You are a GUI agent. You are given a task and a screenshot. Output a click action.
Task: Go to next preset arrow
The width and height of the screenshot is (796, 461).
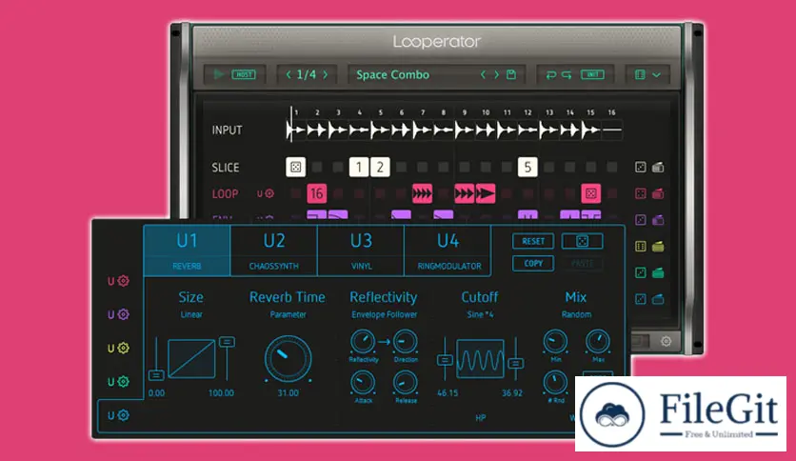[496, 74]
